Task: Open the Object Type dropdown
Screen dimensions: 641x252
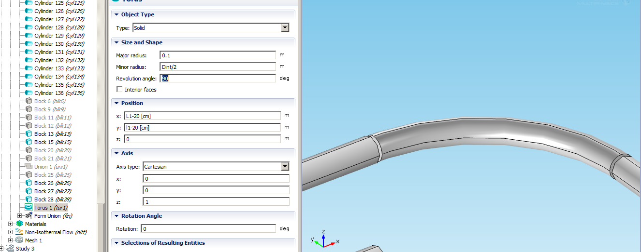Action: coord(285,28)
